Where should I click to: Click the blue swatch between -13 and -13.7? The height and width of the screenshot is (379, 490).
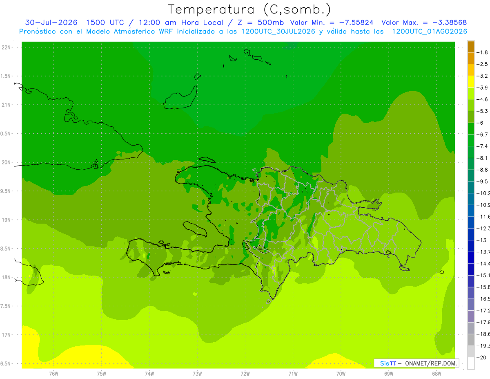(x=471, y=246)
